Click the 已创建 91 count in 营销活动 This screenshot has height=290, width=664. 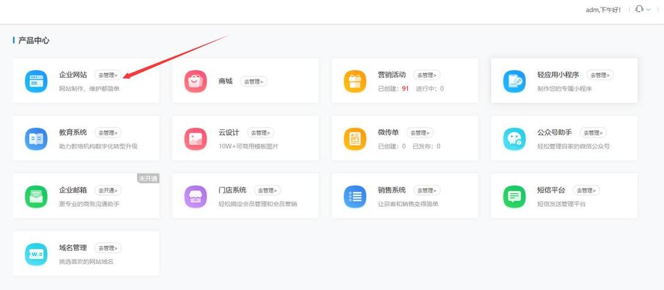393,89
